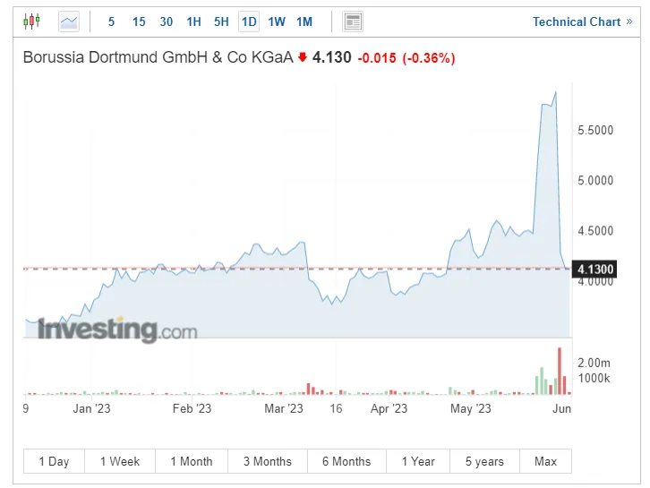650x488 pixels.
Task: Set interval to 15 minutes
Action: coord(139,21)
